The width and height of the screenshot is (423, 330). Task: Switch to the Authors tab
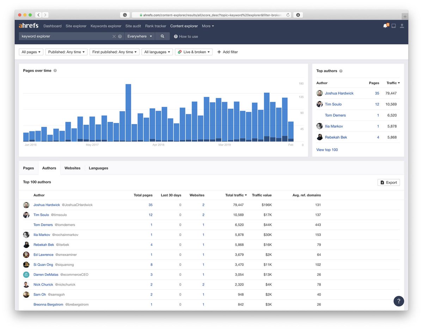pos(49,168)
